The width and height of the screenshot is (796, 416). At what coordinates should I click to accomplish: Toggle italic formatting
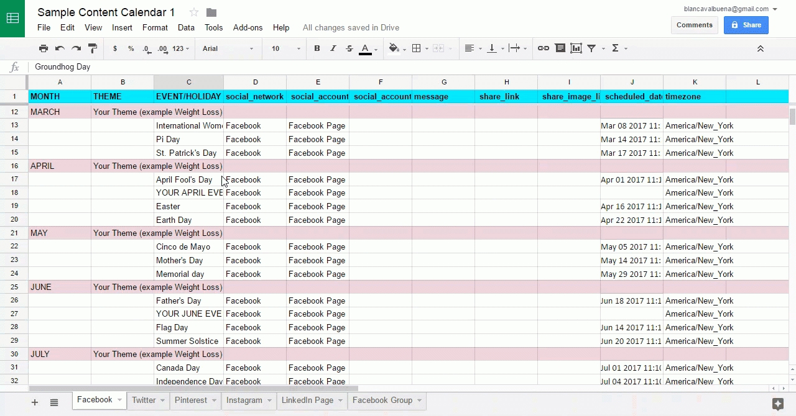coord(333,48)
